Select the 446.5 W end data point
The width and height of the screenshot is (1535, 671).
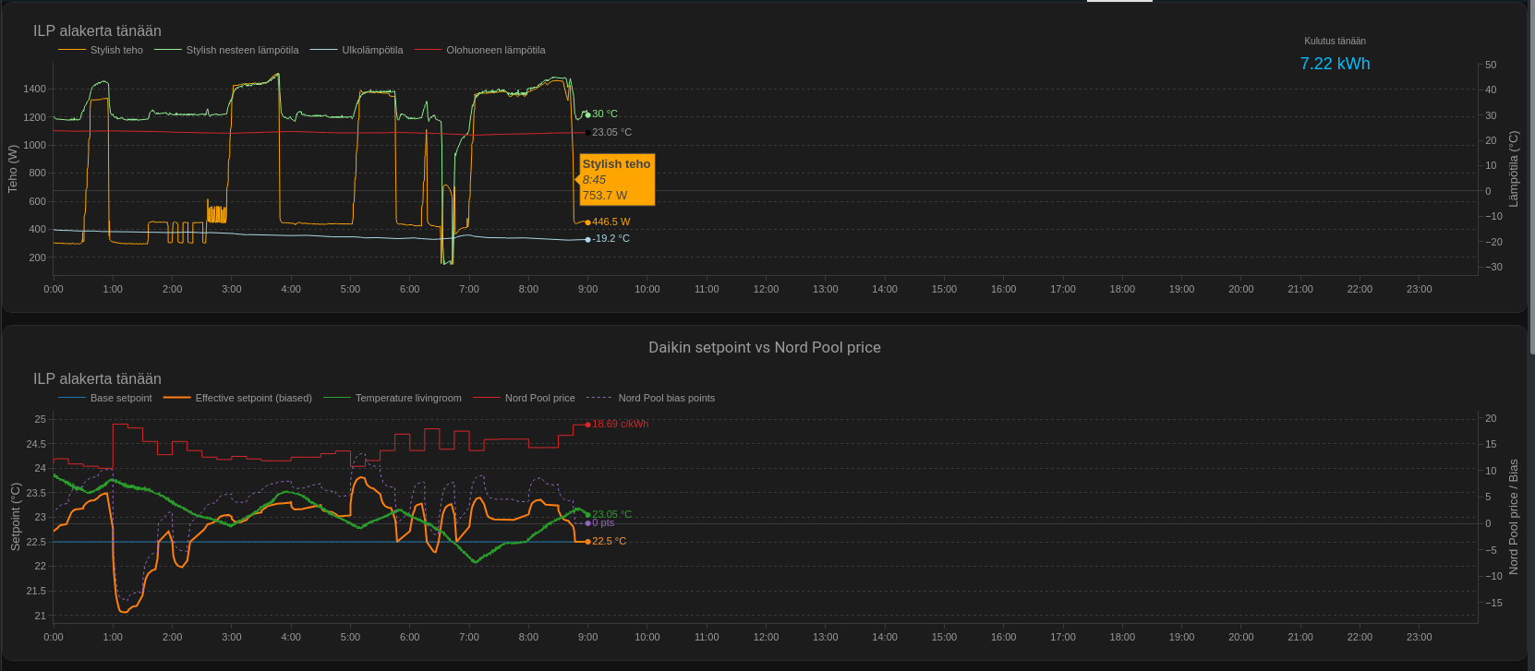[x=588, y=222]
